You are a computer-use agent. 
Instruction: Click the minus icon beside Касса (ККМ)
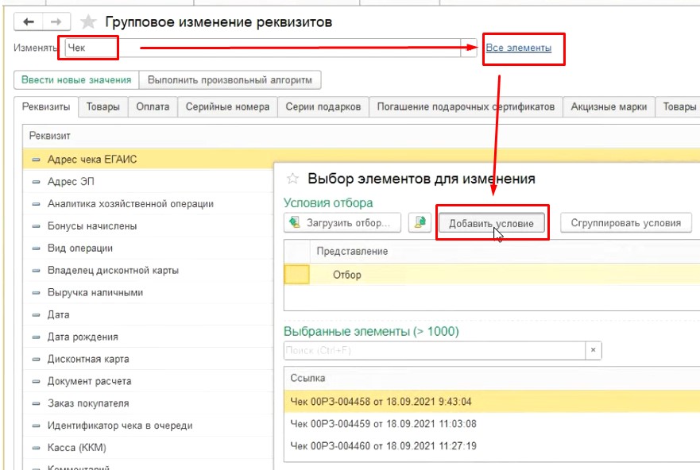point(37,447)
